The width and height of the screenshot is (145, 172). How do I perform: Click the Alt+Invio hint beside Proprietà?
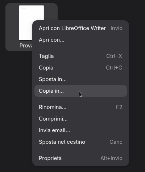pyautogui.click(x=112, y=158)
